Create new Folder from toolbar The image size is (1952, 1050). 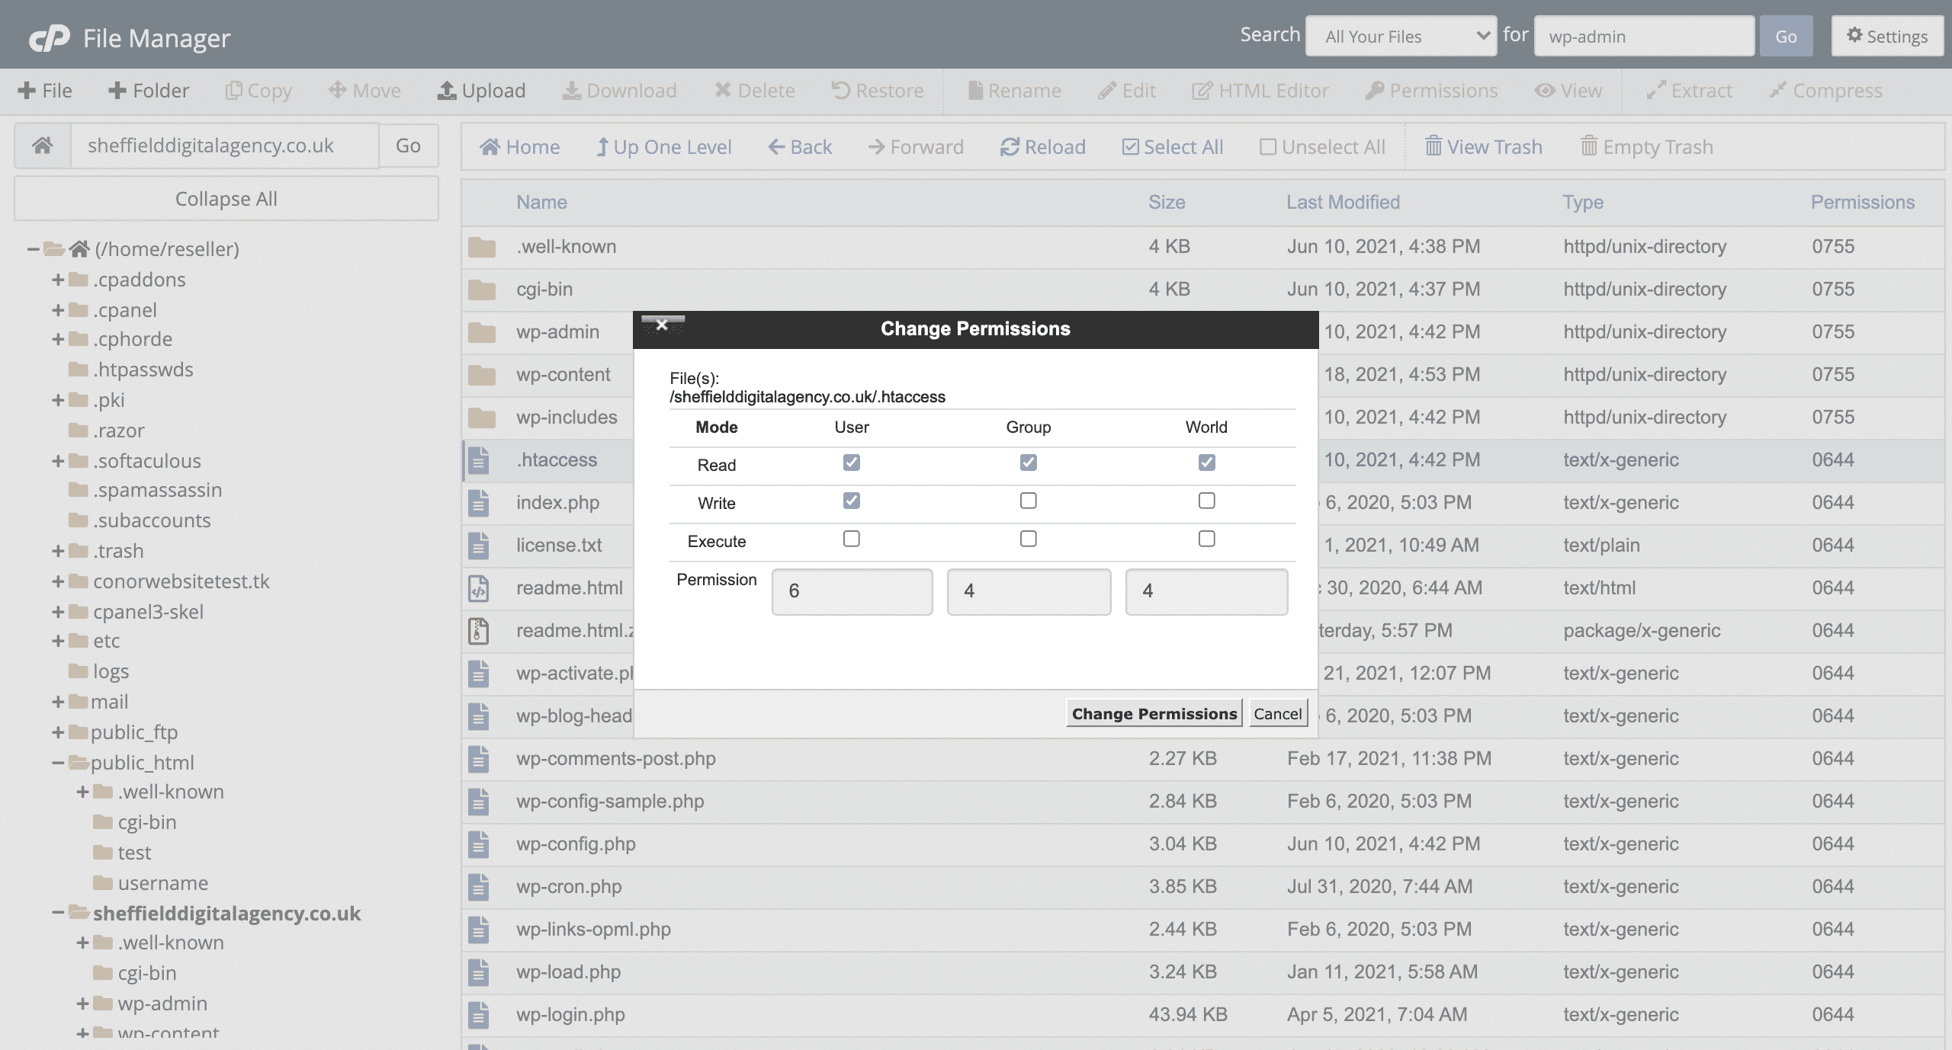(149, 91)
